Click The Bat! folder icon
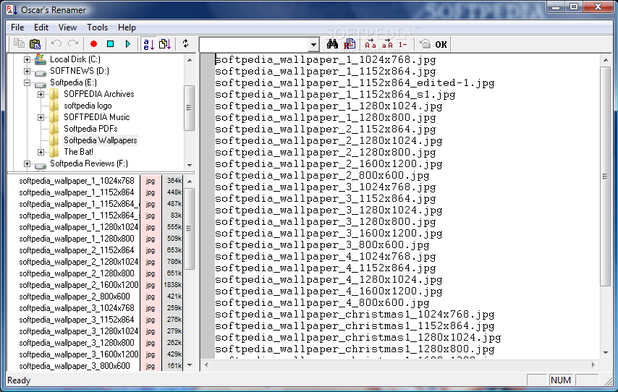Screen dimensions: 618x392 pyautogui.click(x=54, y=152)
